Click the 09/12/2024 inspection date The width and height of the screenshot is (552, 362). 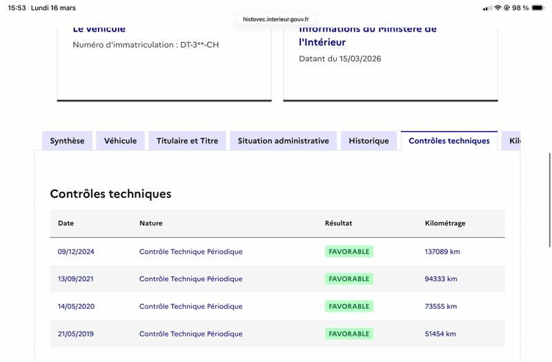coord(76,252)
